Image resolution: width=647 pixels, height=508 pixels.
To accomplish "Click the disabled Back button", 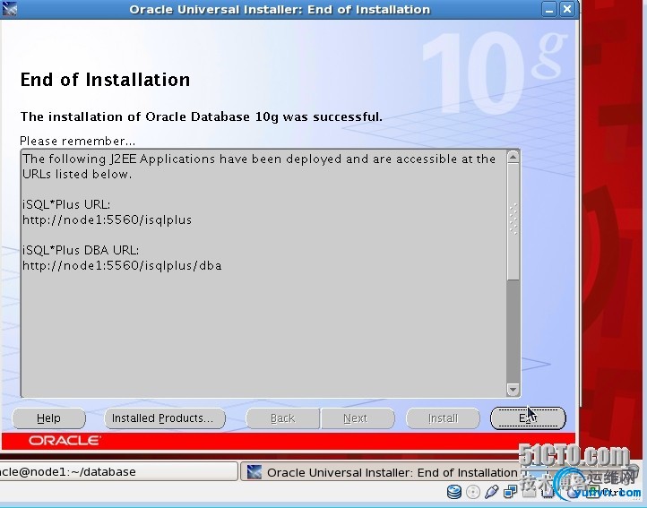I will click(x=282, y=418).
